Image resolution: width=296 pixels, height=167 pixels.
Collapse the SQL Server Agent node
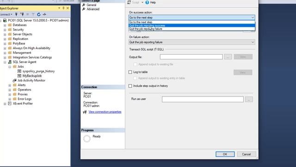point(5,62)
